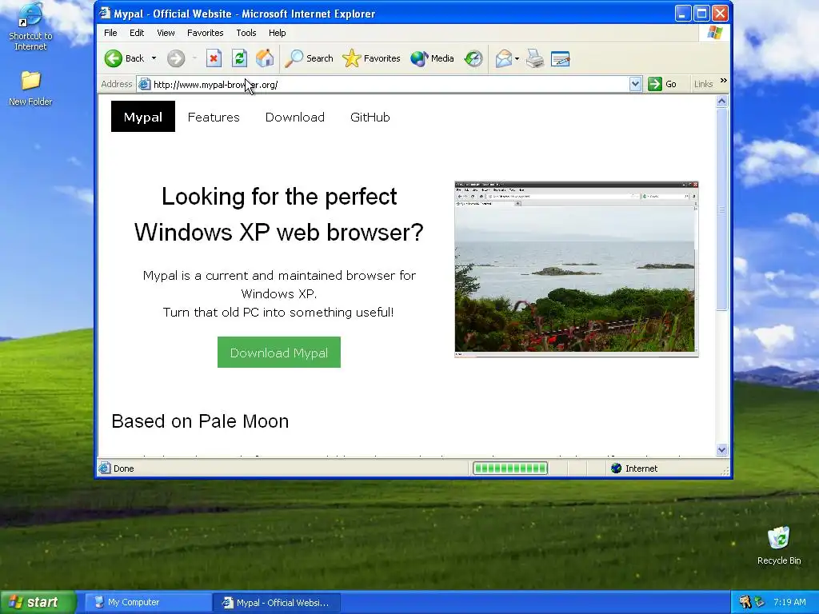Click the 'Based on Pale Moon' heading
The image size is (819, 614).
click(200, 421)
